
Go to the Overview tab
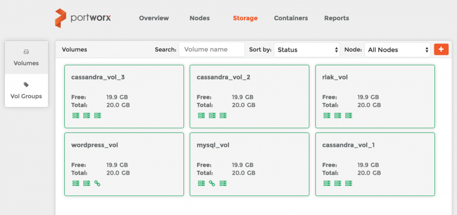(154, 18)
